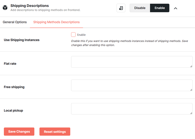Screen dimensions: 195x139
Task: Focus the Free shipping description field
Action: click(132, 85)
